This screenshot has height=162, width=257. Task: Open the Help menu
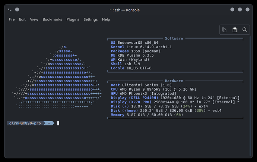[106, 19]
